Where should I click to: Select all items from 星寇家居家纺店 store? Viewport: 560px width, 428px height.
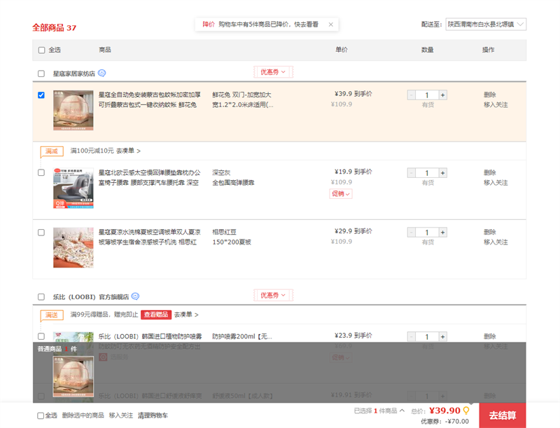[41, 74]
